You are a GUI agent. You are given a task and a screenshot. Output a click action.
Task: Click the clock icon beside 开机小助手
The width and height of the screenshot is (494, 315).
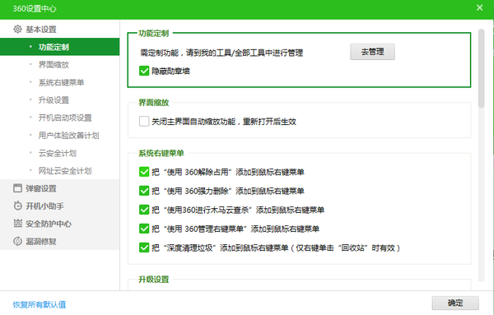[x=17, y=206]
